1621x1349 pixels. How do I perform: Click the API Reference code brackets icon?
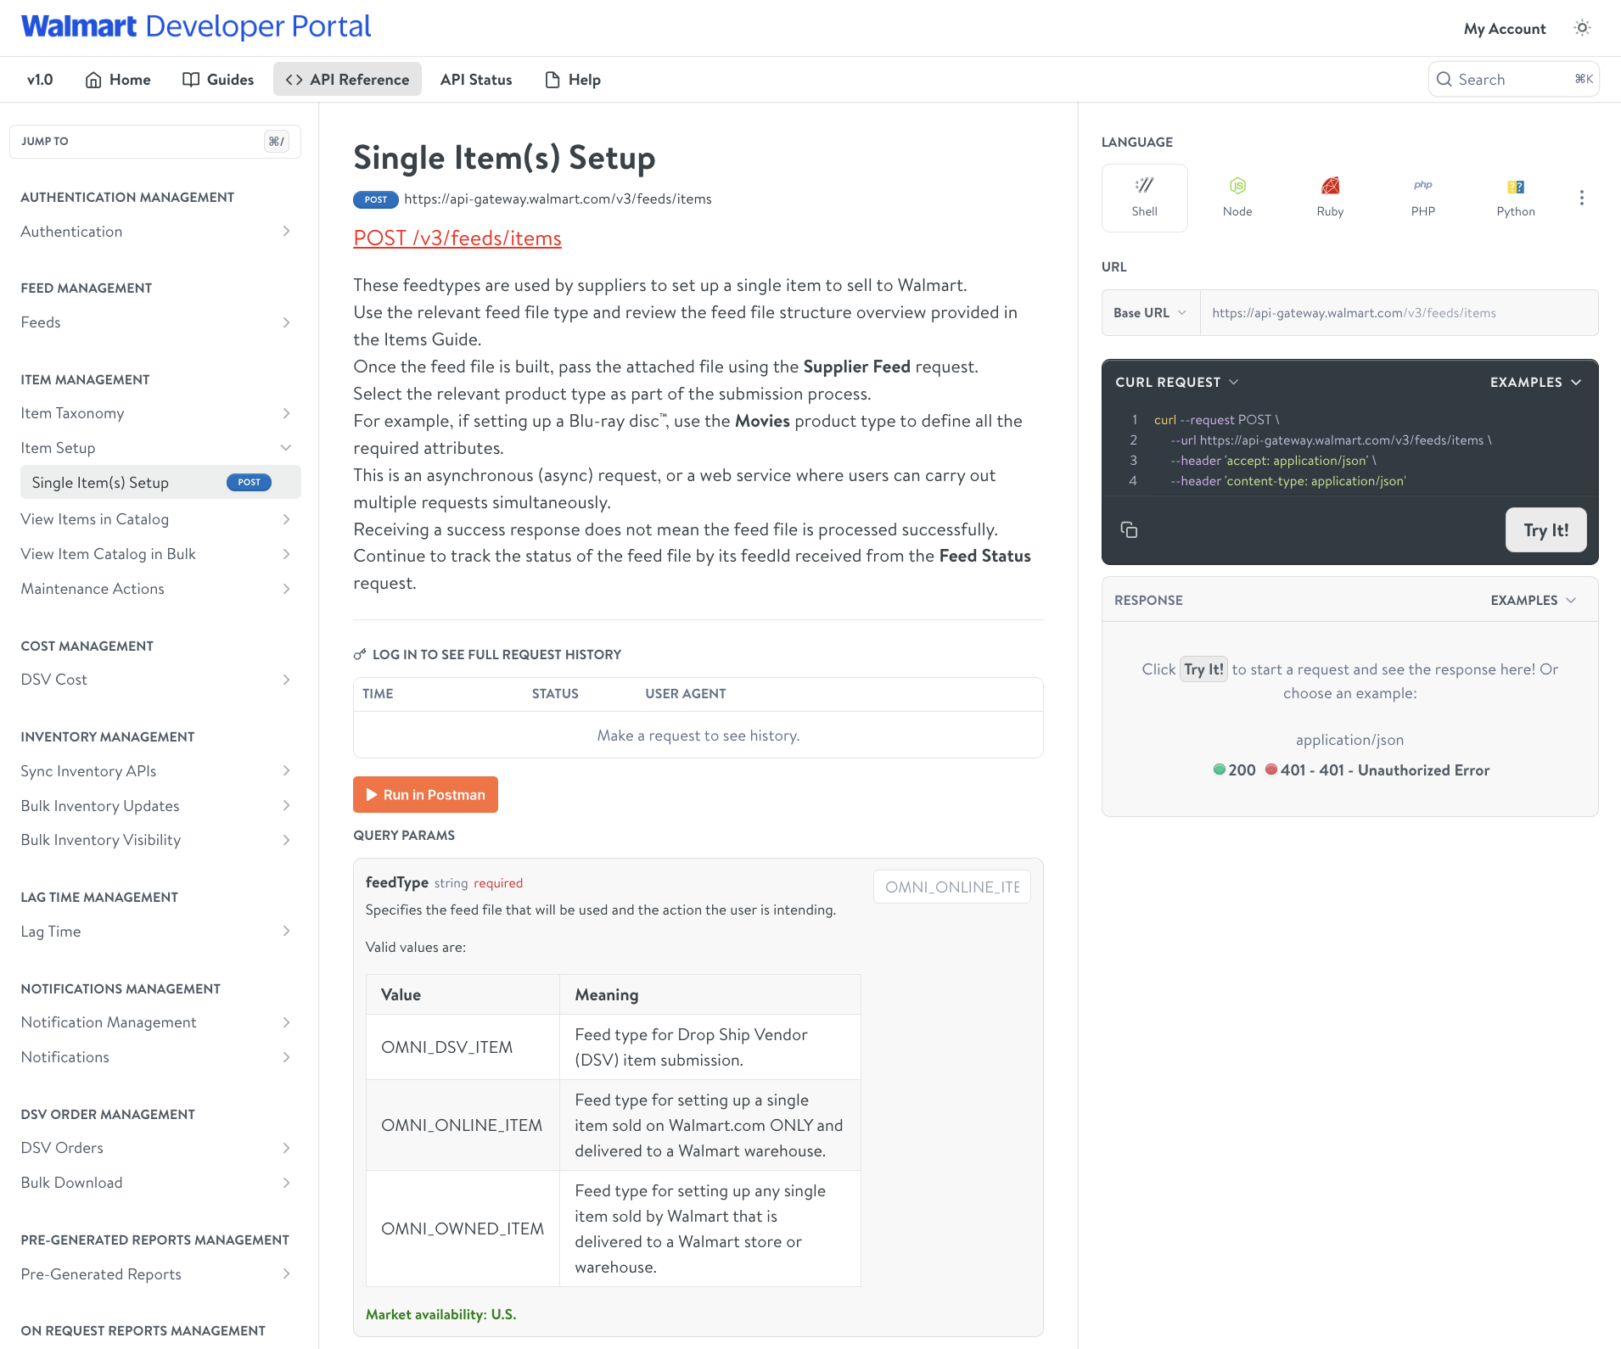pyautogui.click(x=294, y=80)
